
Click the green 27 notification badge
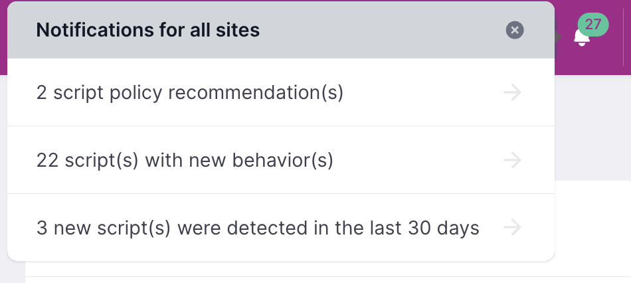point(593,25)
